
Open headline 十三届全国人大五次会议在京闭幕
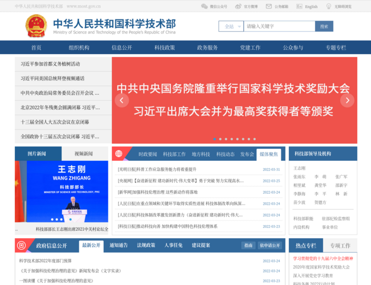click(x=55, y=122)
